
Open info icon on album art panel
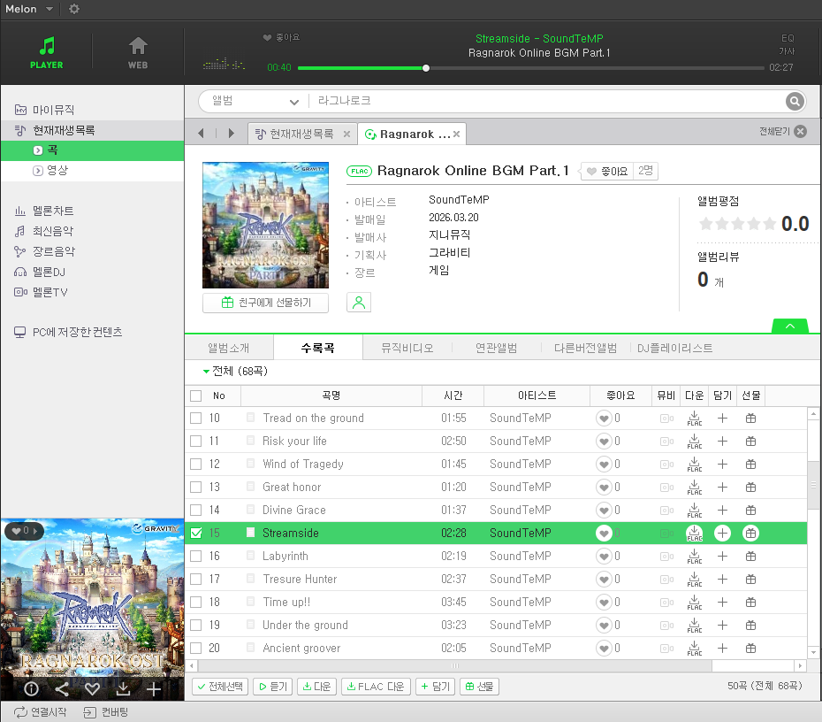(31, 688)
